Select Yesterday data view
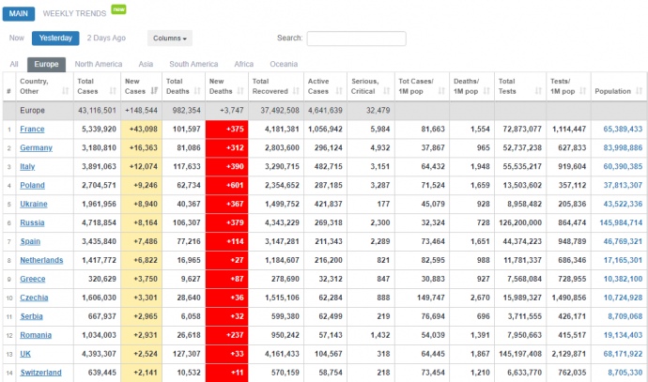Viewport: 648px width, 382px height. click(55, 38)
